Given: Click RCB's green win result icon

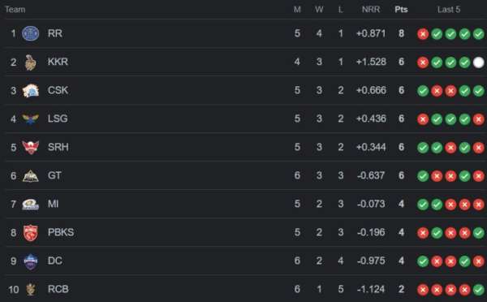Looking at the screenshot, I should (x=478, y=290).
